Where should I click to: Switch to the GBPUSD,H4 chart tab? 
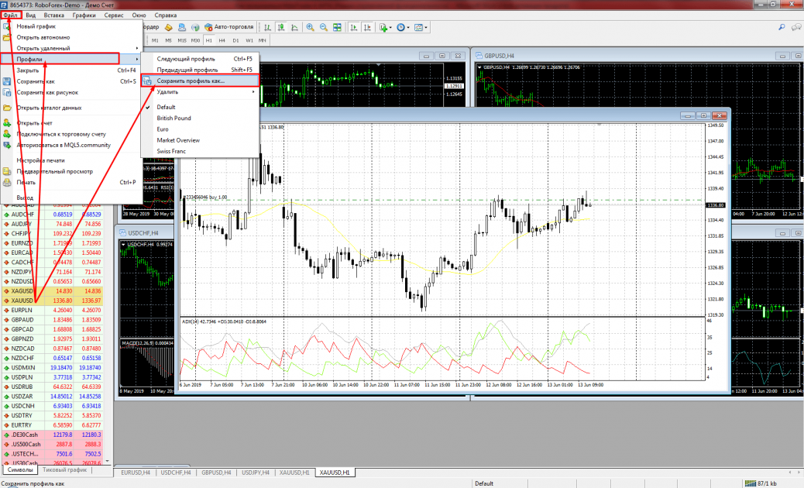click(x=215, y=473)
